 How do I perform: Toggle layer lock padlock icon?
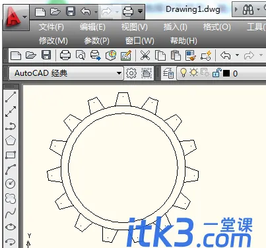216,73
